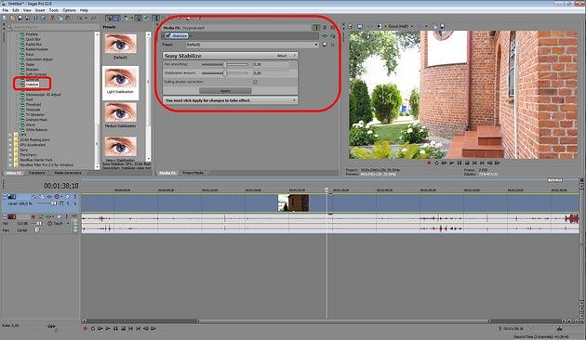Toggle the Stabilize effect checkbox in chain
Screen dimensions: 586x340
[x=168, y=36]
